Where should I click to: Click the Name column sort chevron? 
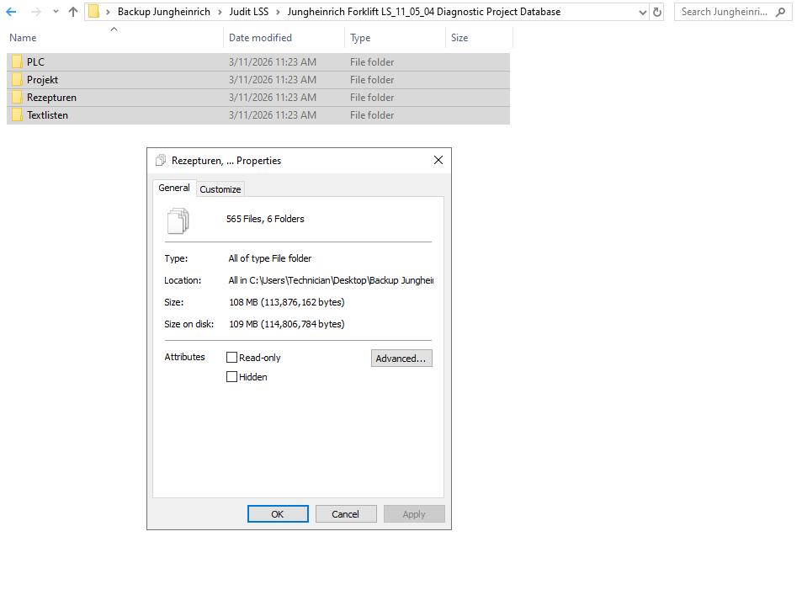point(112,30)
